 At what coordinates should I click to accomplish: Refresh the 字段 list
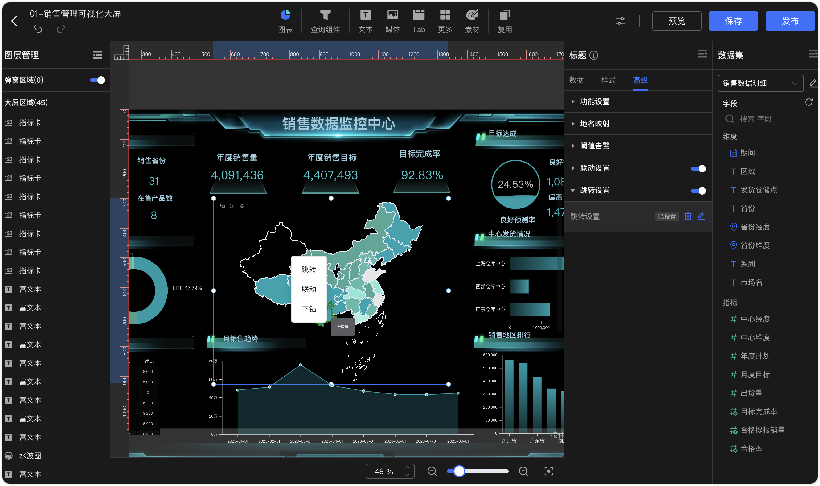click(809, 102)
